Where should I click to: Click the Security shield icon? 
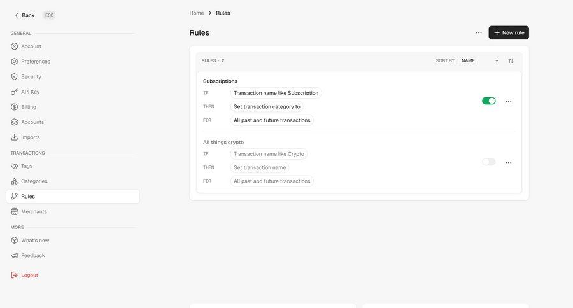point(14,77)
